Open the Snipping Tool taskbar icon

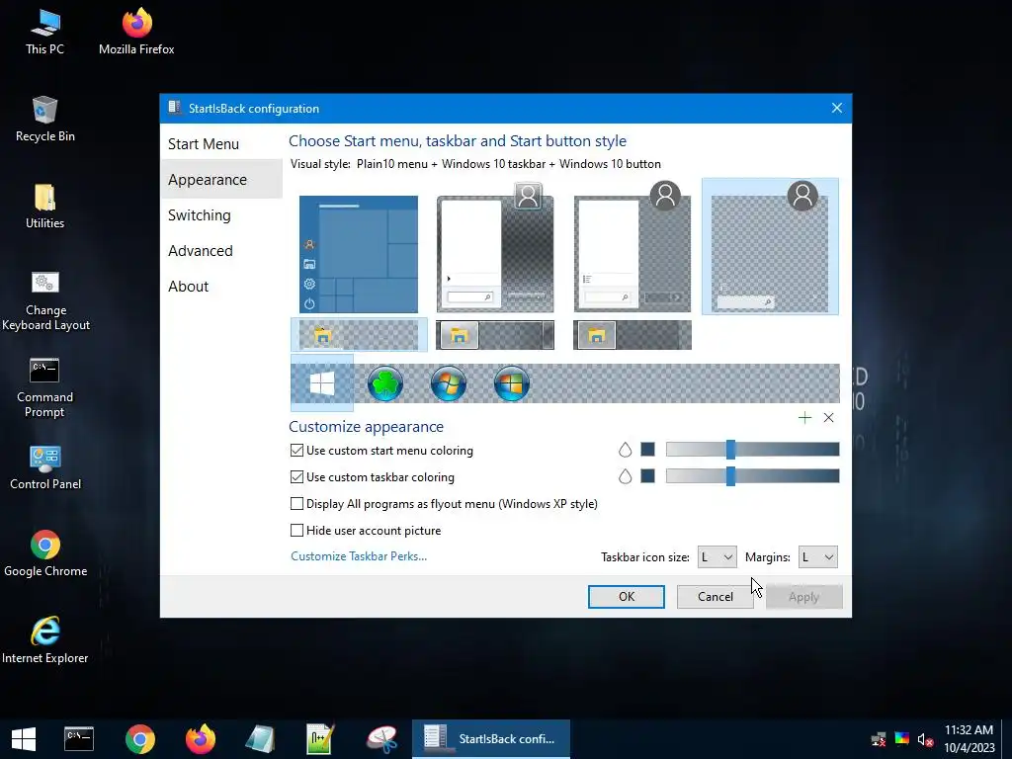tap(382, 739)
